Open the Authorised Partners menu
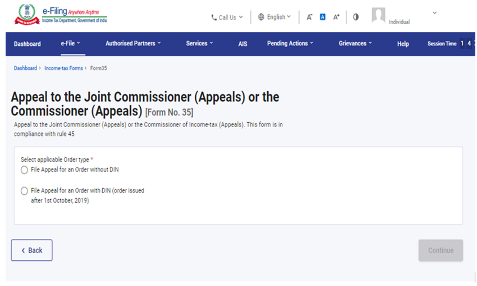The width and height of the screenshot is (477, 286). (133, 44)
